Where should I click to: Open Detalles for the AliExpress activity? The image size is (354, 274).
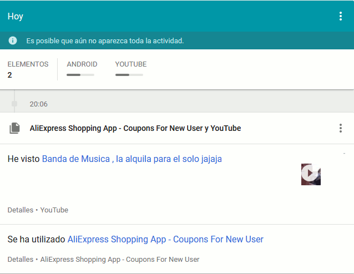tap(20, 259)
